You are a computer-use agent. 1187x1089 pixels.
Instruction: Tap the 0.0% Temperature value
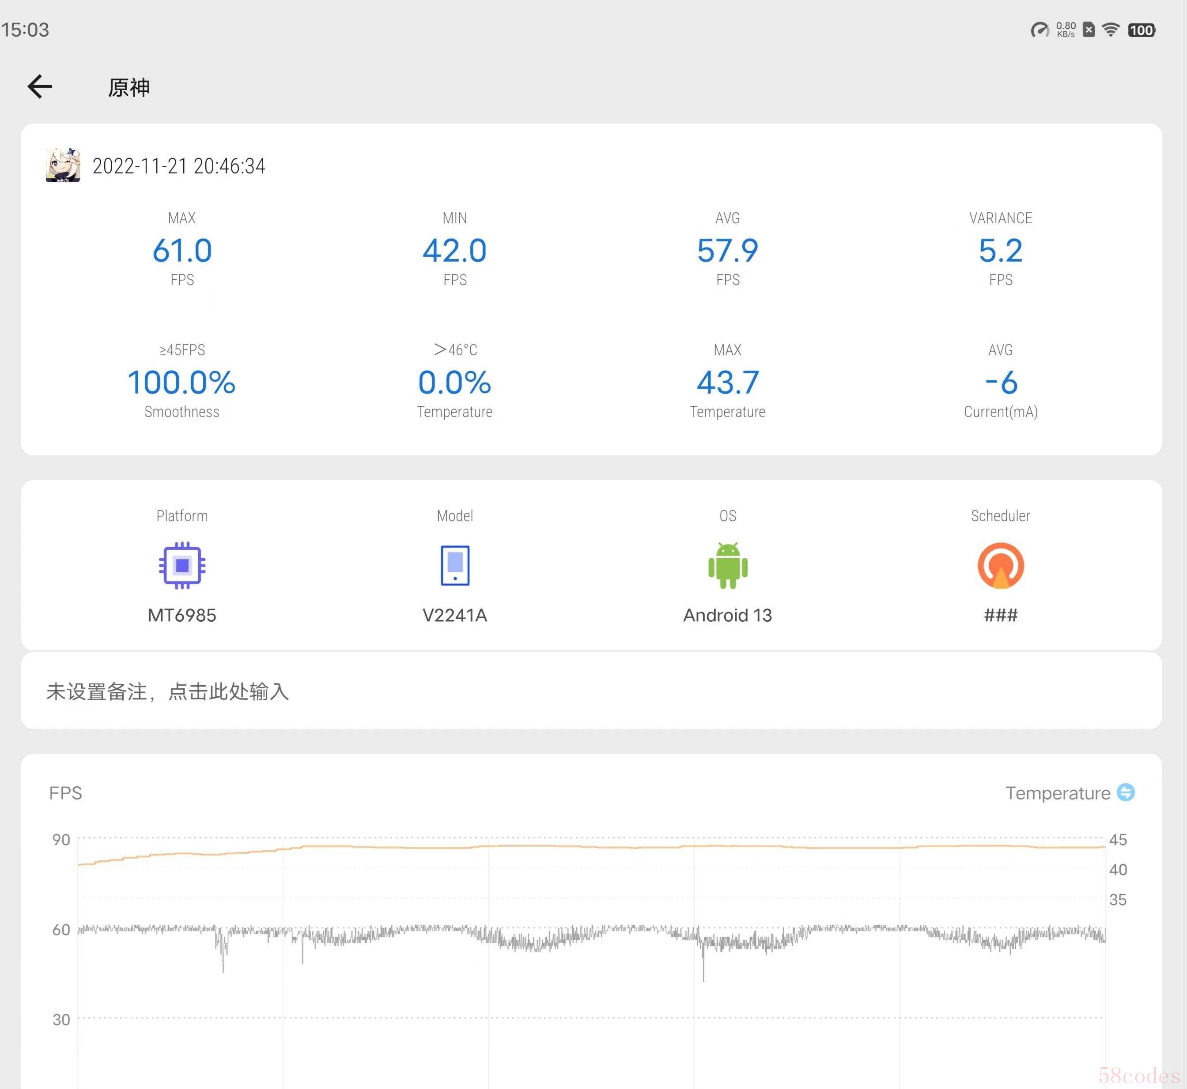(455, 383)
